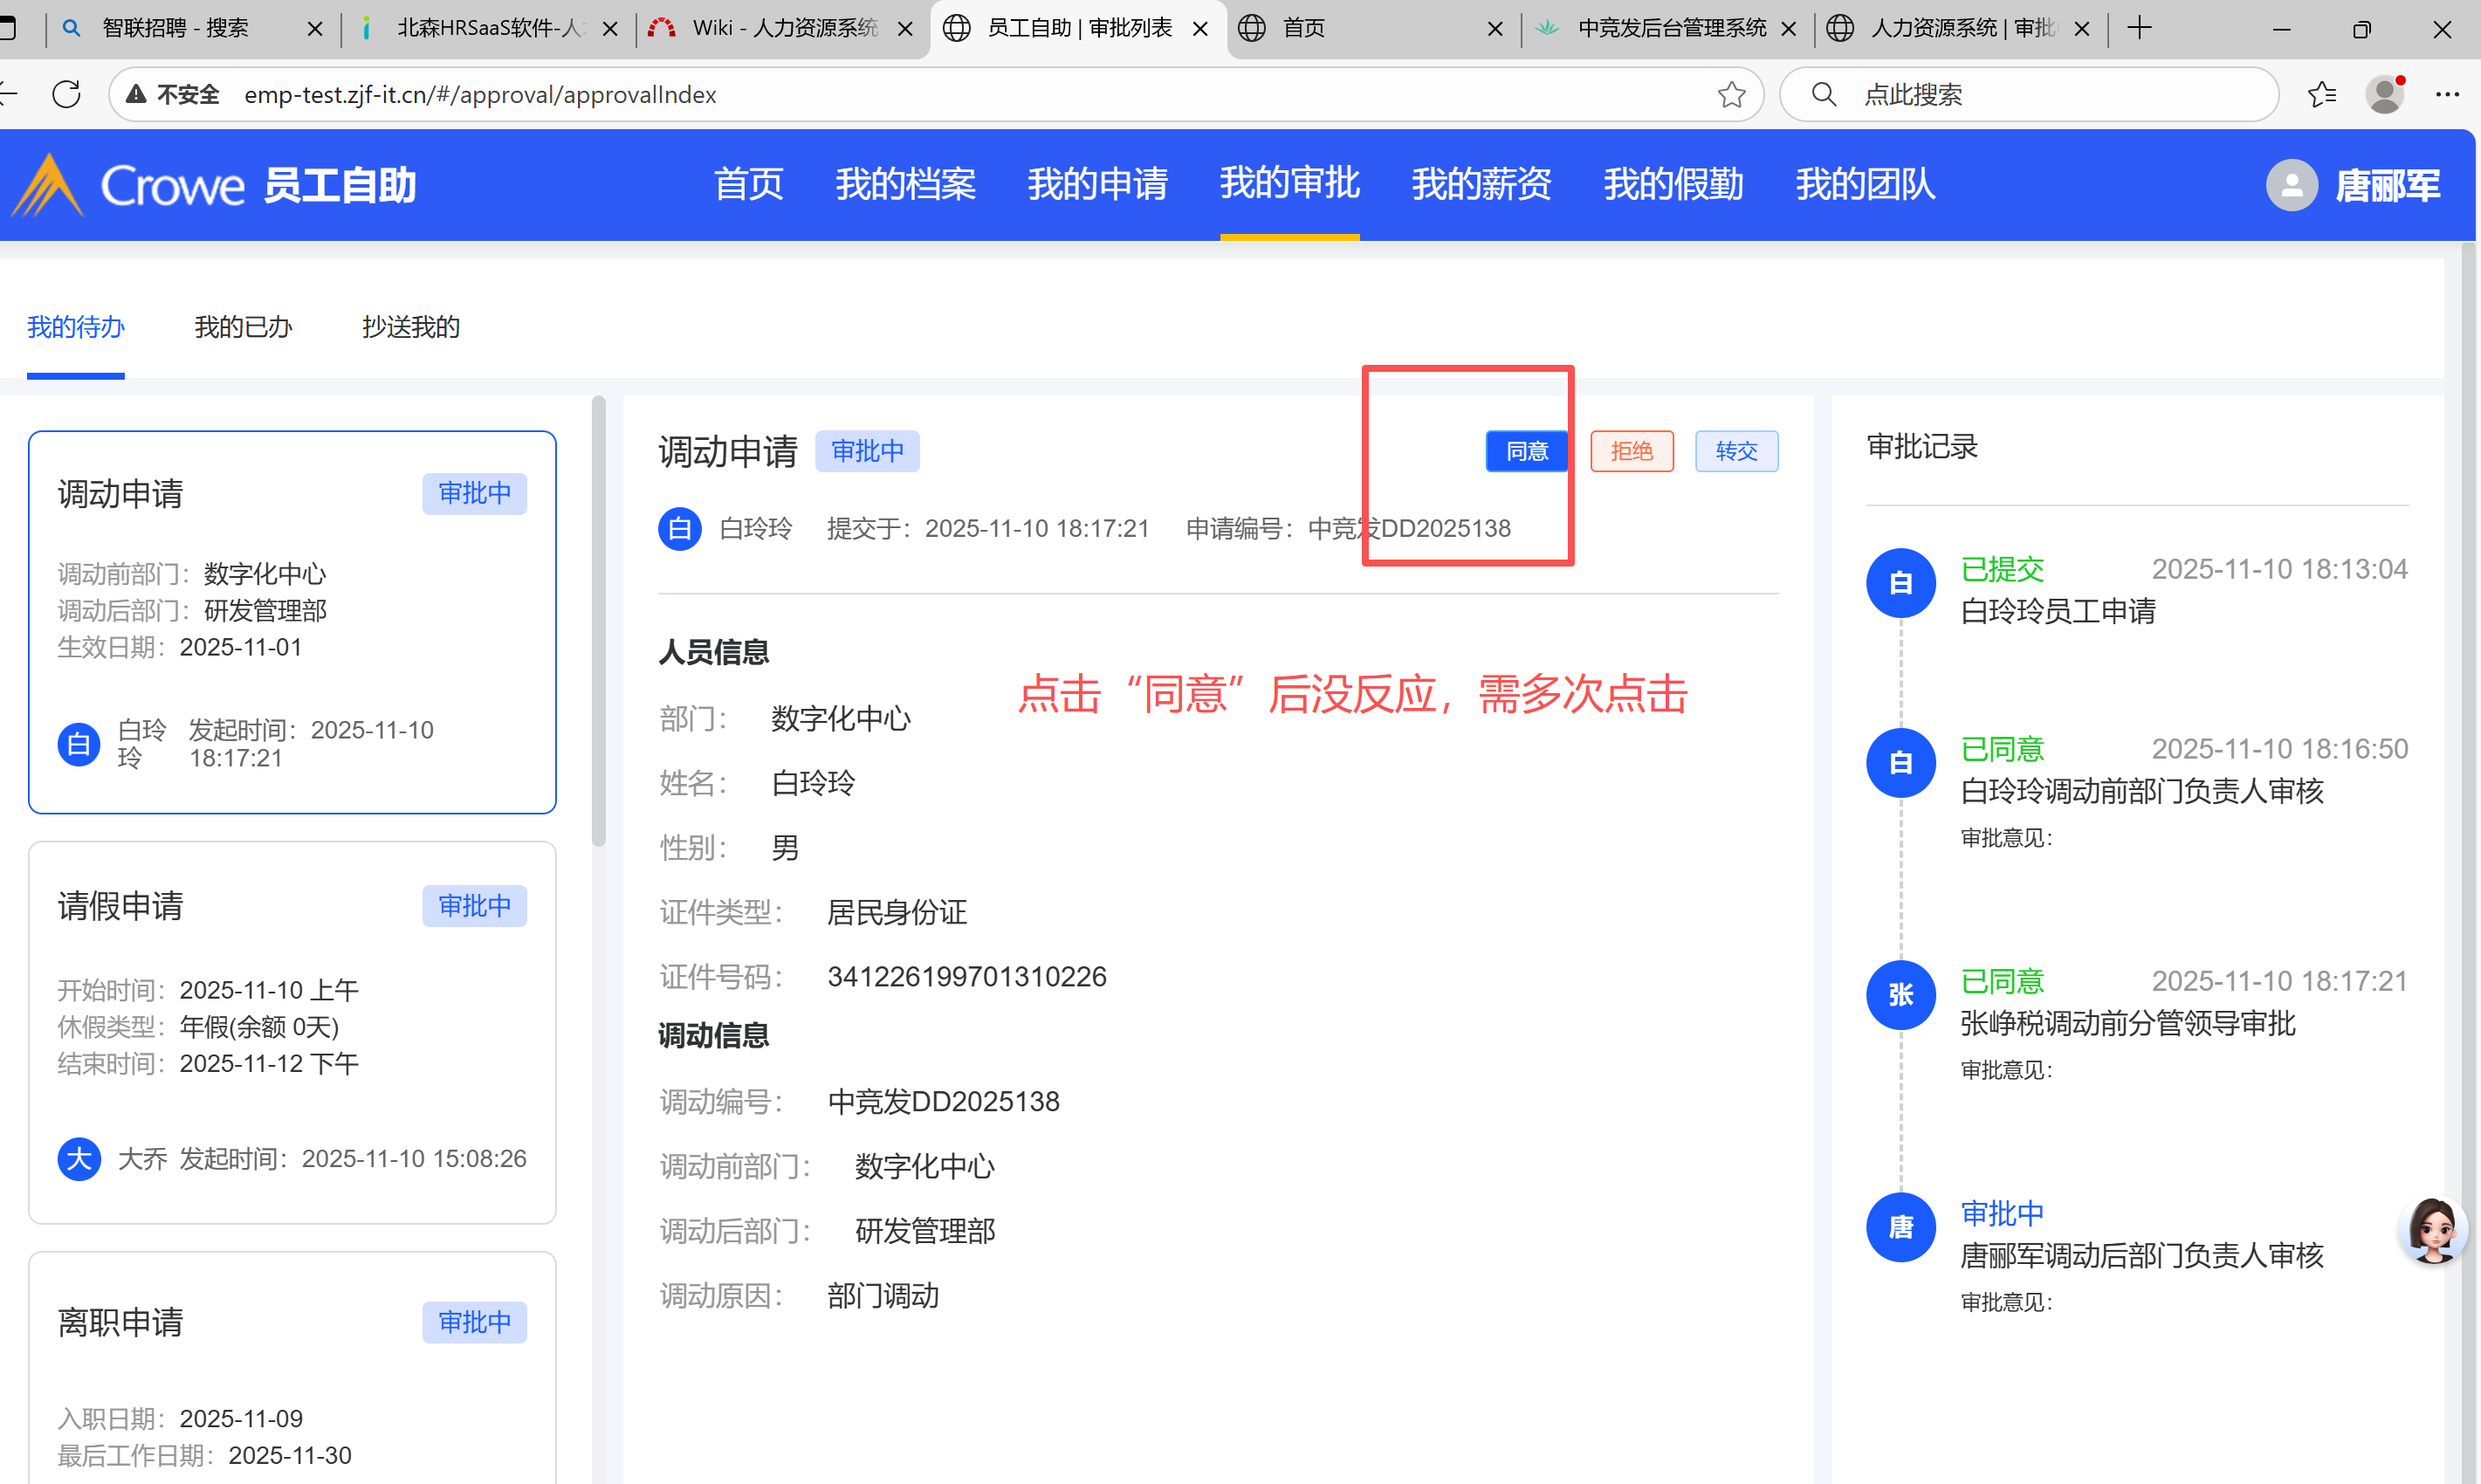
Task: Click the pending list vertical scrollbar
Action: click(599, 620)
